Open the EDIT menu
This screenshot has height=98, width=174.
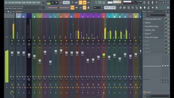(x=10, y=2)
